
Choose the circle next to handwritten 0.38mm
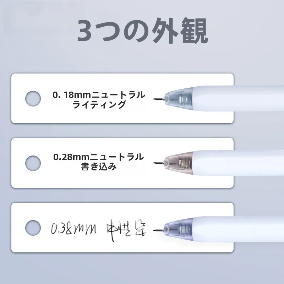coord(33,228)
